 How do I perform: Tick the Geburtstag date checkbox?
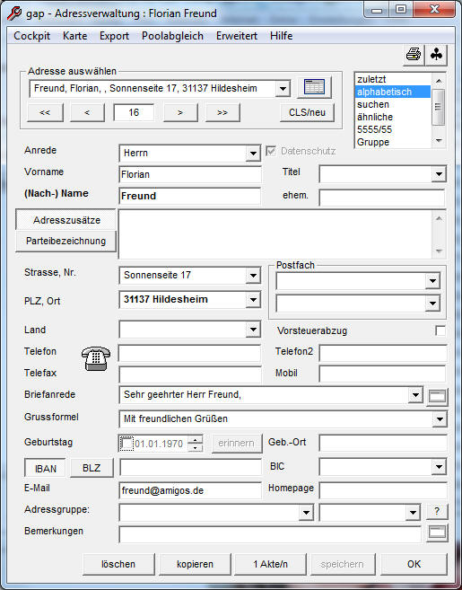(126, 444)
